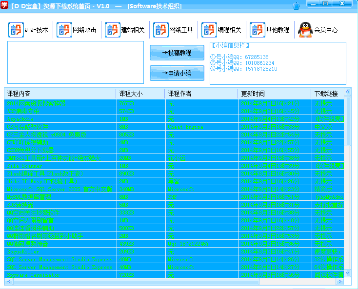Sort by 课程大小 column header

(x=140, y=94)
